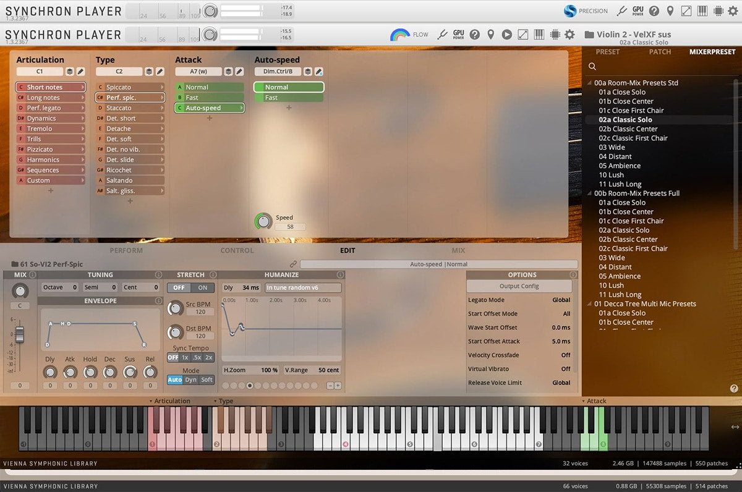Open the Type C2 key selector
The width and height of the screenshot is (742, 492).
click(x=119, y=72)
